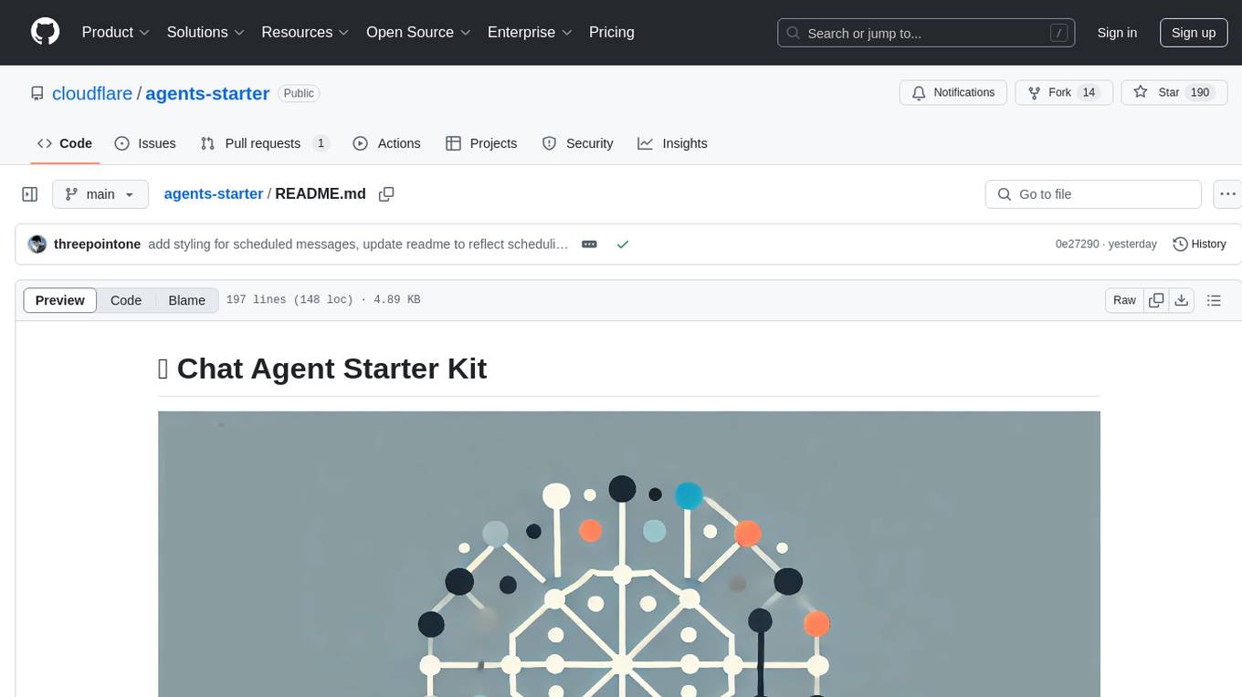The width and height of the screenshot is (1242, 697).
Task: Expand the commit message details ellipsis
Action: 589,244
